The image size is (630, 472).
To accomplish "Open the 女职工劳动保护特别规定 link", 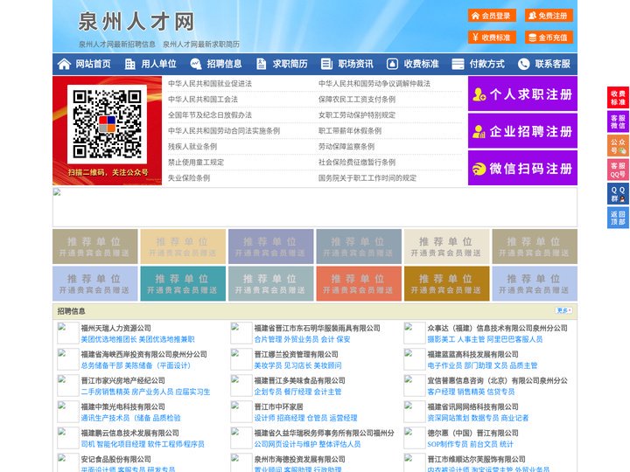I will (357, 115).
